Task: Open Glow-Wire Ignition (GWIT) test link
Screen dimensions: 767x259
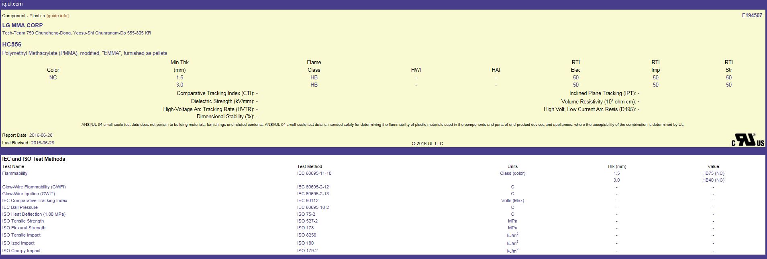Action: tap(29, 194)
